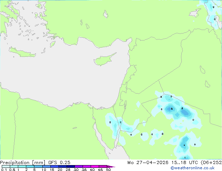The width and height of the screenshot is (222, 171).
Task: Click the 0.5–1 mm legend swatch
Action: [x=14, y=166]
